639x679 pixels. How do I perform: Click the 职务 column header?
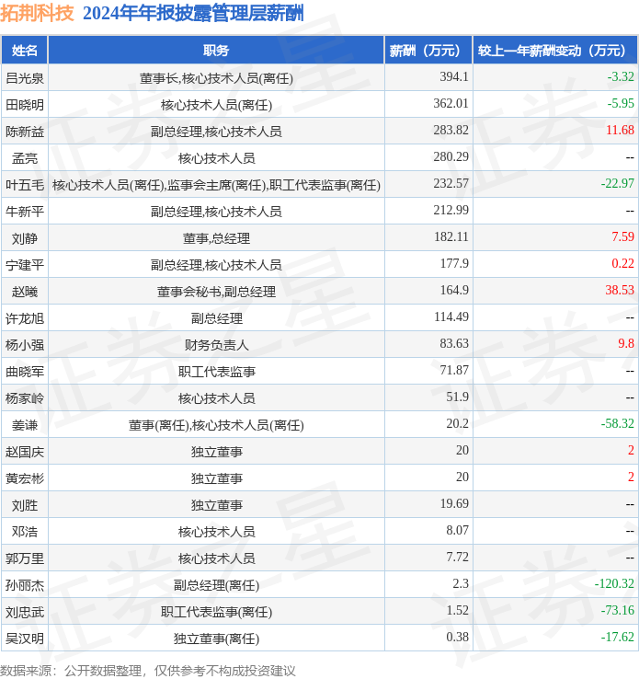(216, 51)
